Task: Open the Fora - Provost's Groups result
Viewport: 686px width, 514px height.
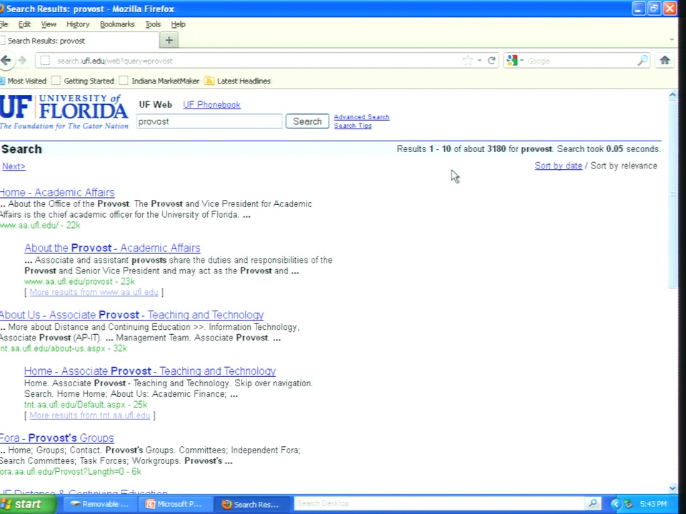Action: pyautogui.click(x=57, y=438)
